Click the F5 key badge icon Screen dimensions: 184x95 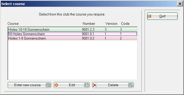point(131,85)
